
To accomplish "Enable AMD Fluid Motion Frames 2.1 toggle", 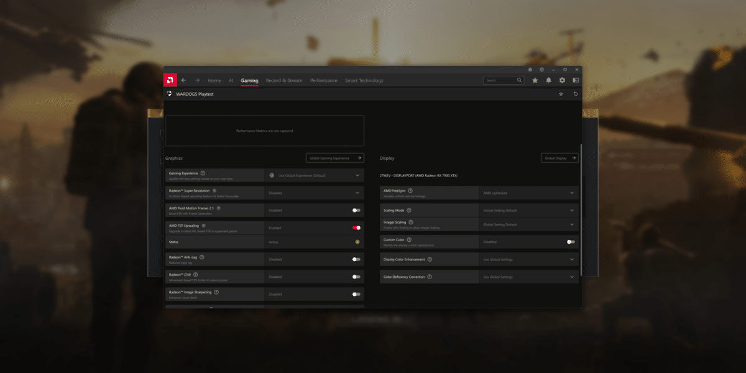I will (x=356, y=210).
